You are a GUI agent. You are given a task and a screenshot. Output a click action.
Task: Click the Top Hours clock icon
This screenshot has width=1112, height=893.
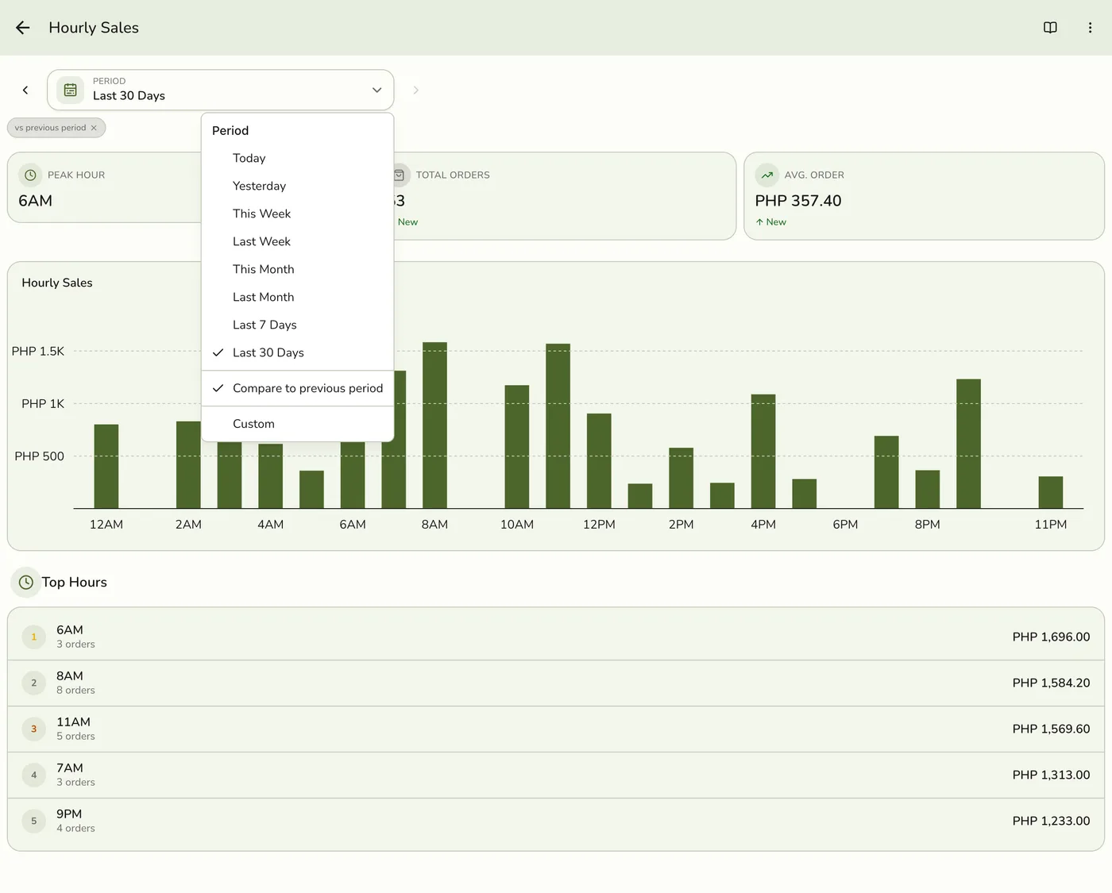(x=26, y=582)
